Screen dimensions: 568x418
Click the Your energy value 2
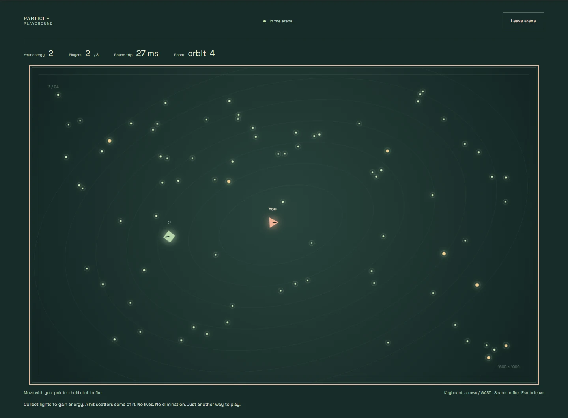click(x=51, y=53)
